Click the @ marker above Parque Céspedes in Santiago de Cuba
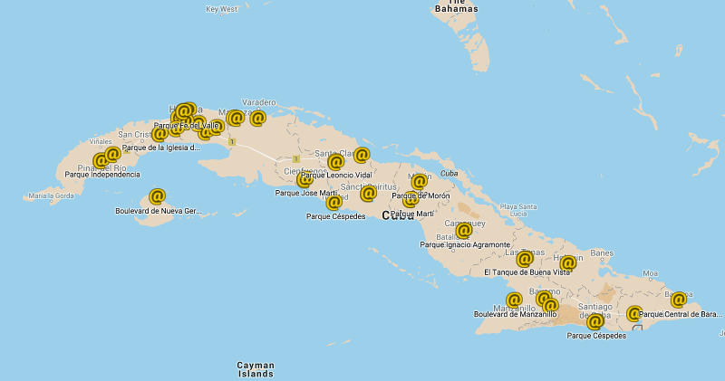The height and width of the screenshot is (381, 725). coord(595,321)
